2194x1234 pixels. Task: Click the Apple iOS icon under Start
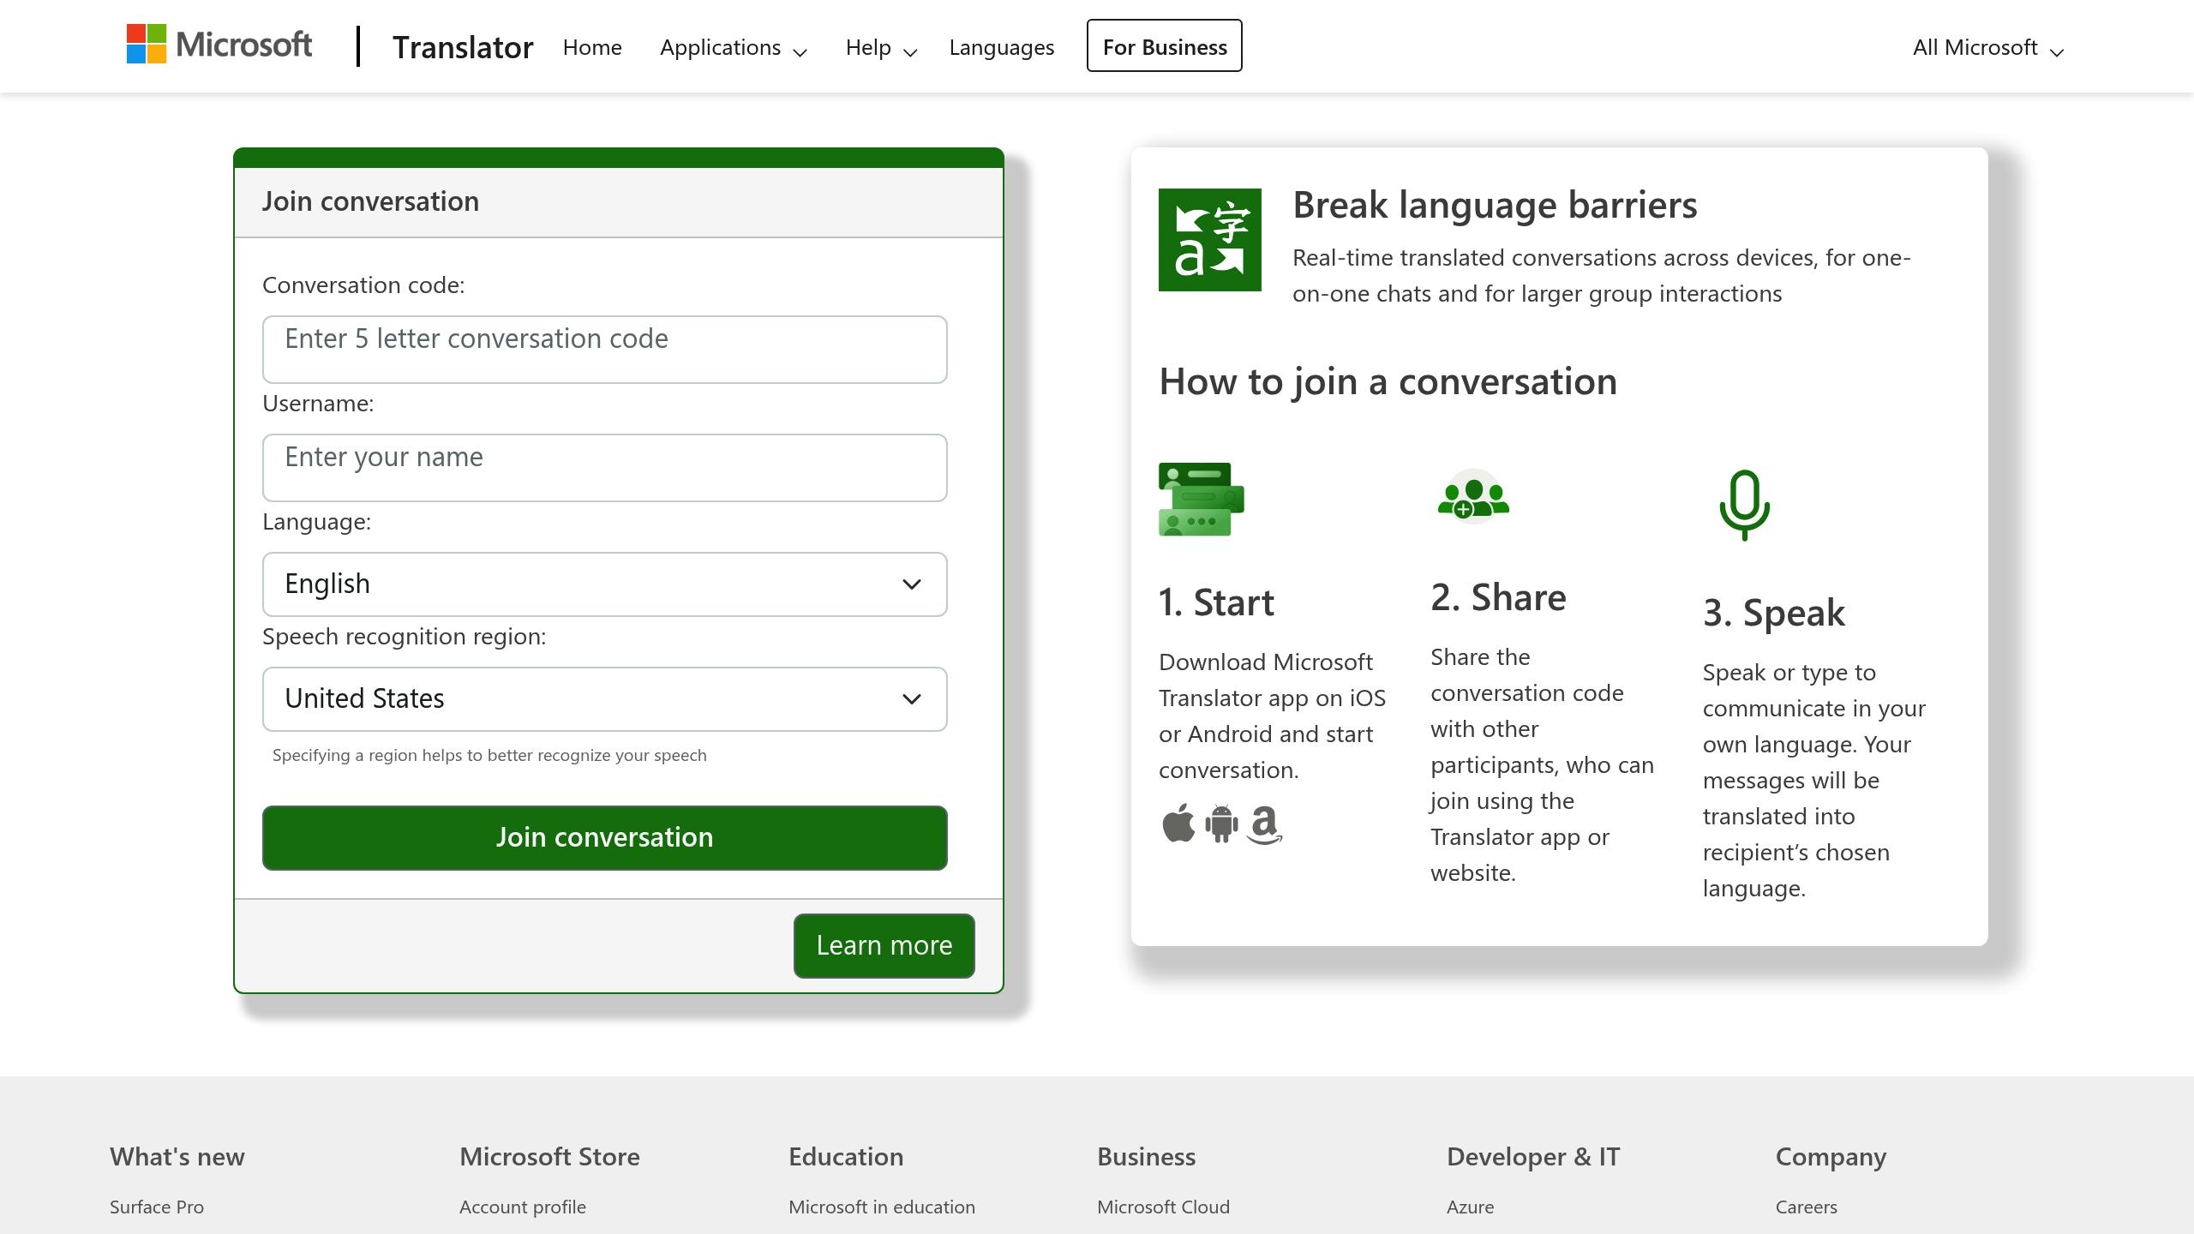(1178, 824)
